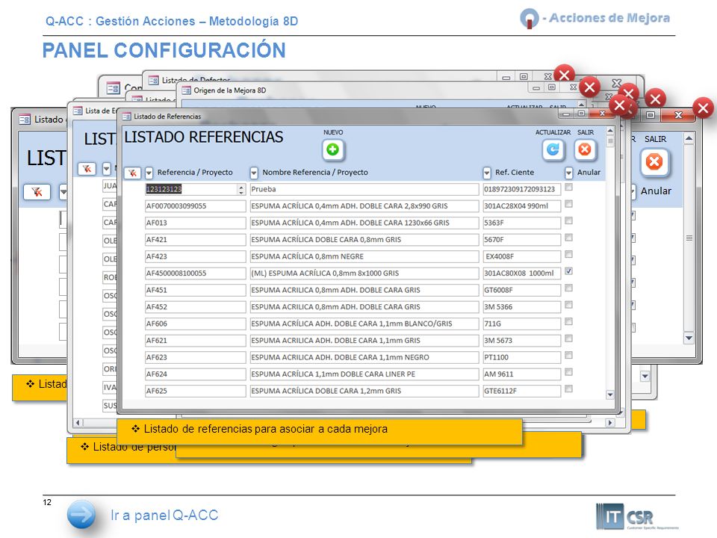Click the blue ACTUALIZAR refresh icon
The image size is (717, 538).
(x=553, y=149)
